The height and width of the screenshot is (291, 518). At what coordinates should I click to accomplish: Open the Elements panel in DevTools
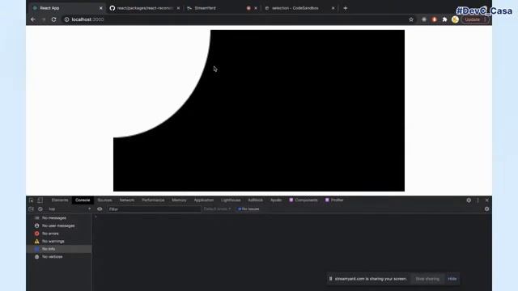click(60, 200)
